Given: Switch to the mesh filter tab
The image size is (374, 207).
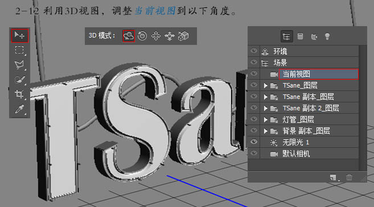Looking at the screenshot, I should [x=300, y=36].
